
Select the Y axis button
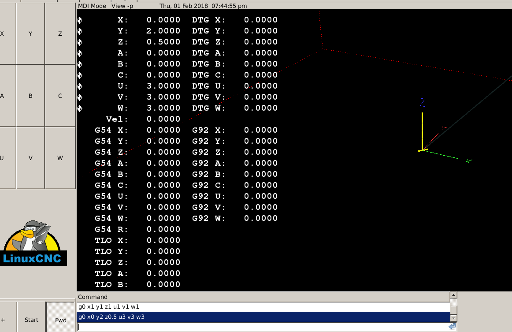(x=30, y=34)
